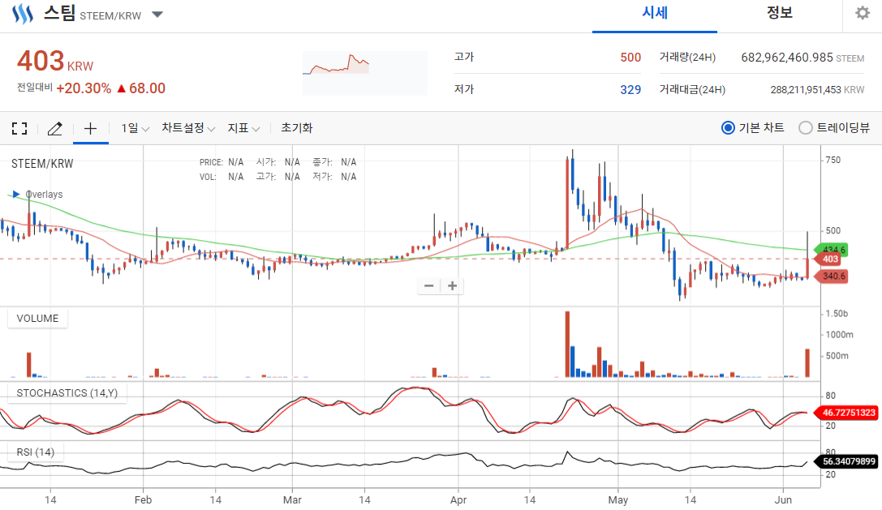Open the settings gear icon
The width and height of the screenshot is (882, 510).
pyautogui.click(x=863, y=13)
